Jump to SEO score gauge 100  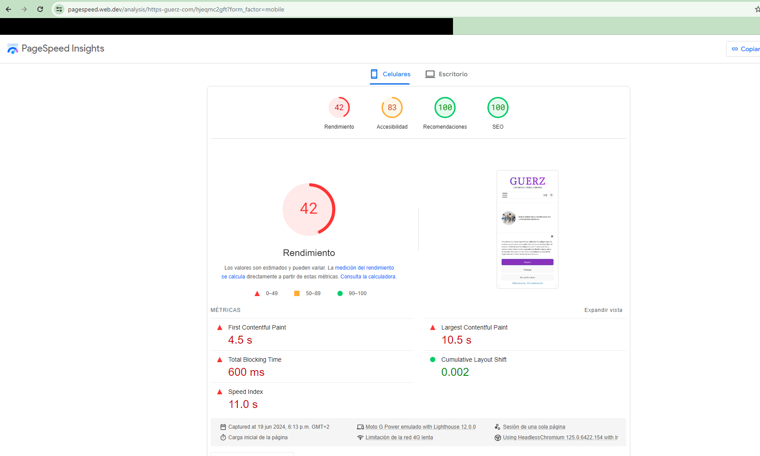[498, 108]
